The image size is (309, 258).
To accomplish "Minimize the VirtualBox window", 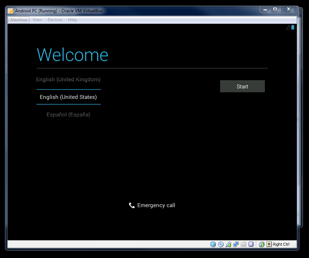I will tap(265, 9).
